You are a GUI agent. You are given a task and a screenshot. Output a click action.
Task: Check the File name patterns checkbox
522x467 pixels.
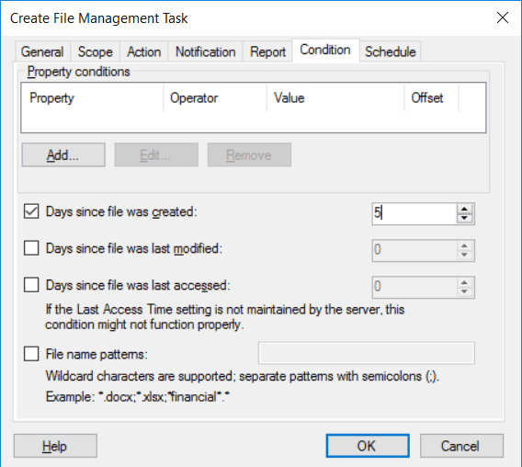[31, 354]
